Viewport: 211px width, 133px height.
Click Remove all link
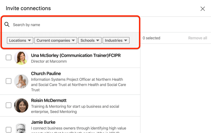(197, 38)
